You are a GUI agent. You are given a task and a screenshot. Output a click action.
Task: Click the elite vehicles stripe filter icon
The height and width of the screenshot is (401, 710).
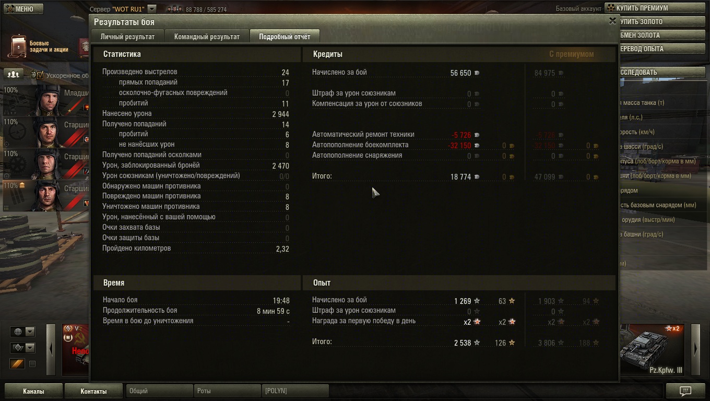tap(18, 363)
